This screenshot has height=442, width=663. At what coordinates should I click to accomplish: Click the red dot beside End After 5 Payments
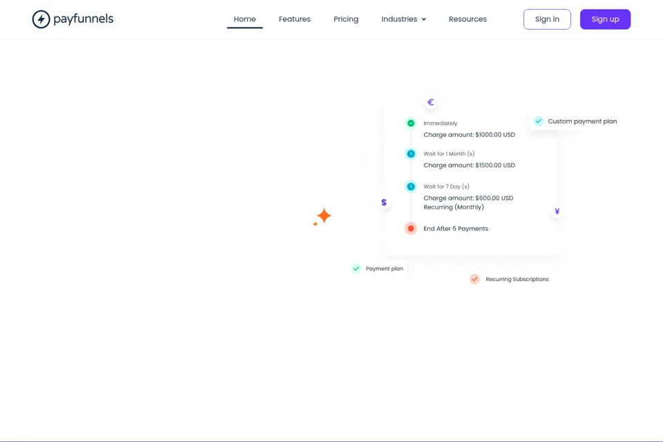coord(410,229)
